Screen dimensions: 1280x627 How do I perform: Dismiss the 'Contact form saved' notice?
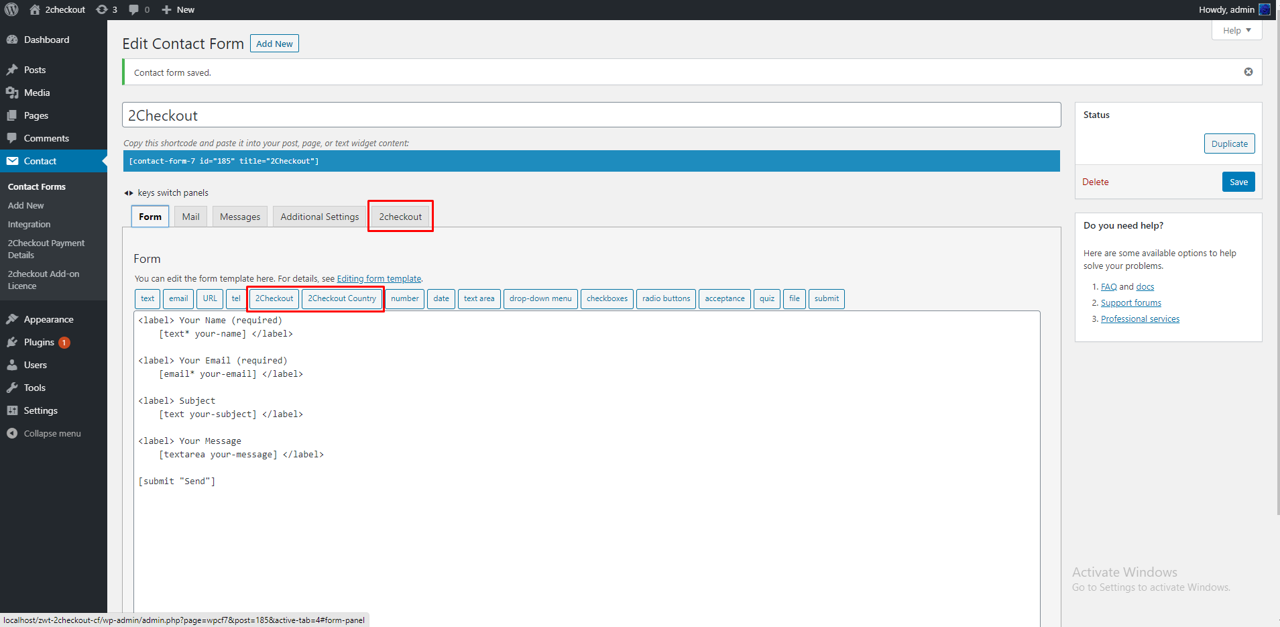pos(1248,72)
